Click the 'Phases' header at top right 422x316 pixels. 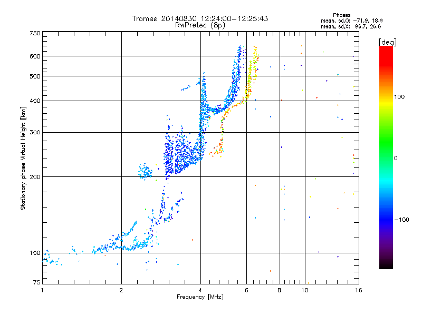click(x=341, y=15)
